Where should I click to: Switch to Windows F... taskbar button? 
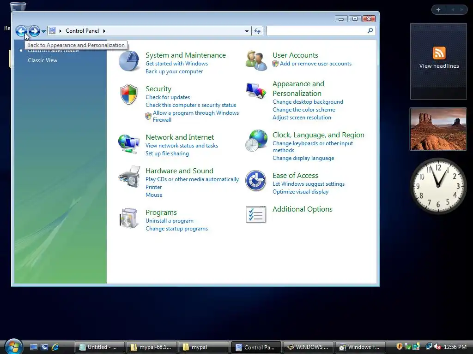pos(360,347)
